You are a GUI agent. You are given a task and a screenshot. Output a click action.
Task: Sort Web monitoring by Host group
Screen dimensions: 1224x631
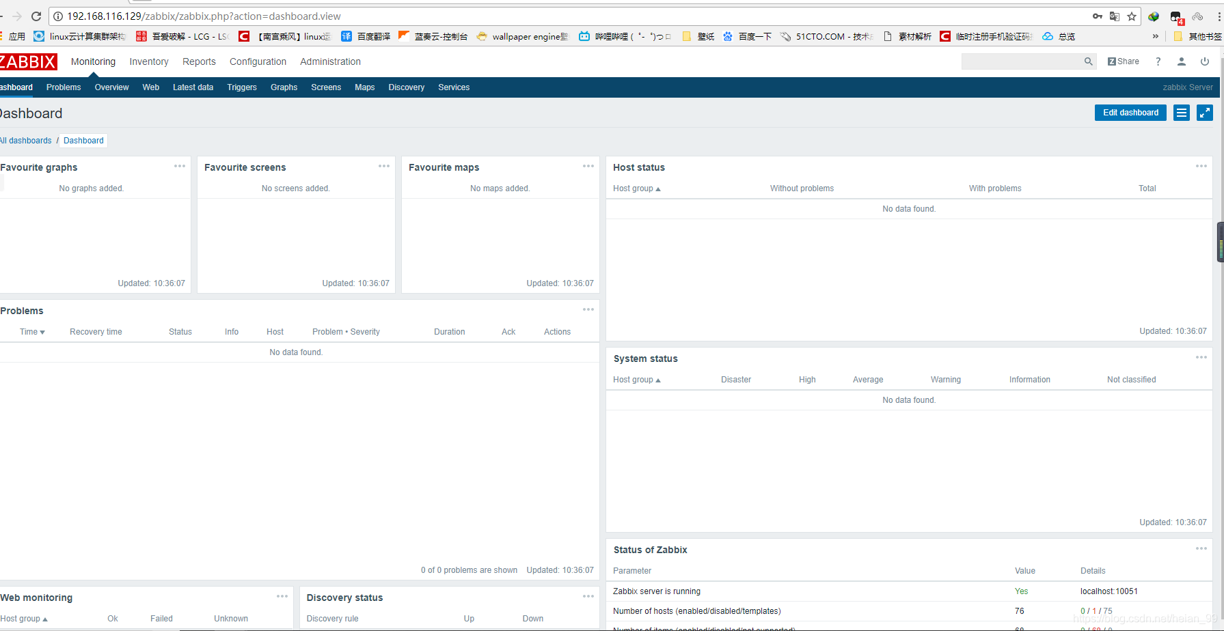pyautogui.click(x=24, y=619)
